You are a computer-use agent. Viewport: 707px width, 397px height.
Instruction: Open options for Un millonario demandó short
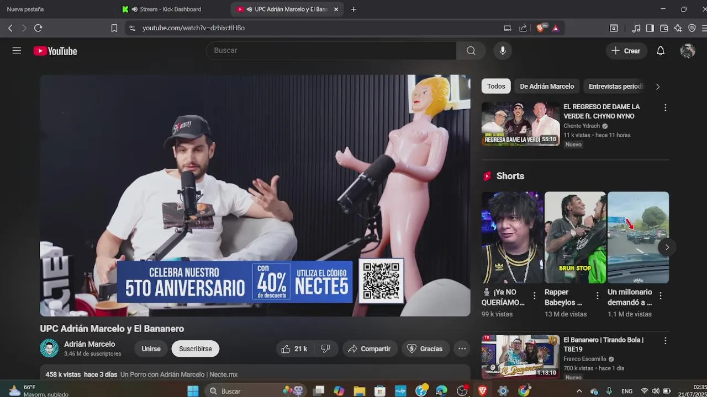click(x=660, y=296)
